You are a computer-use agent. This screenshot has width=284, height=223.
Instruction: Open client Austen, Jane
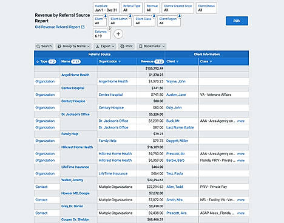pos(176,95)
